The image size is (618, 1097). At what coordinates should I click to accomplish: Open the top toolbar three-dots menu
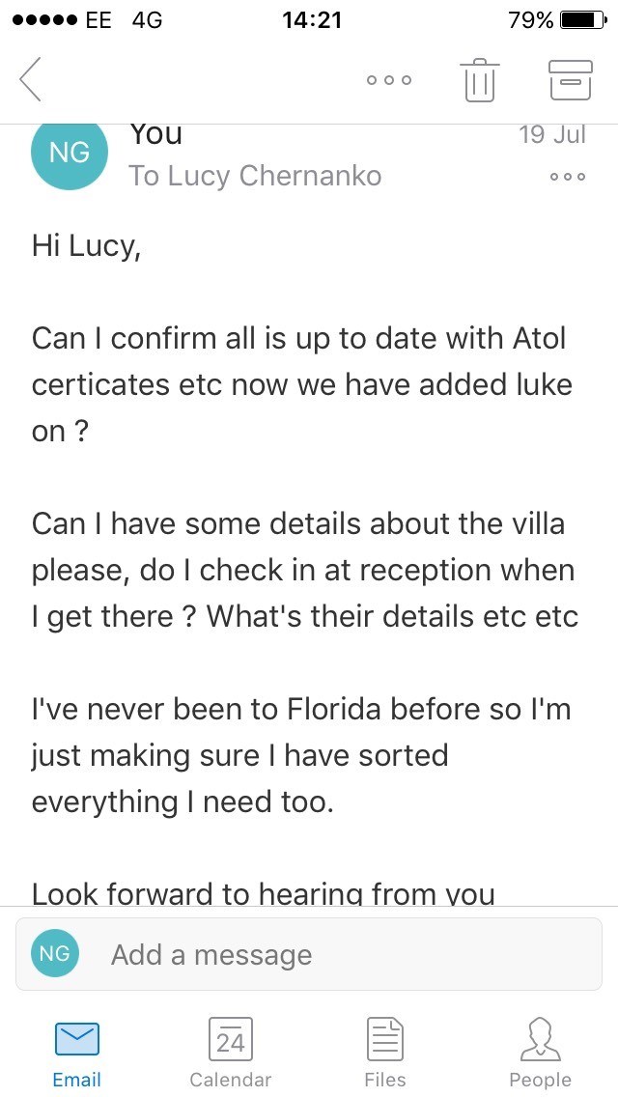click(x=389, y=80)
